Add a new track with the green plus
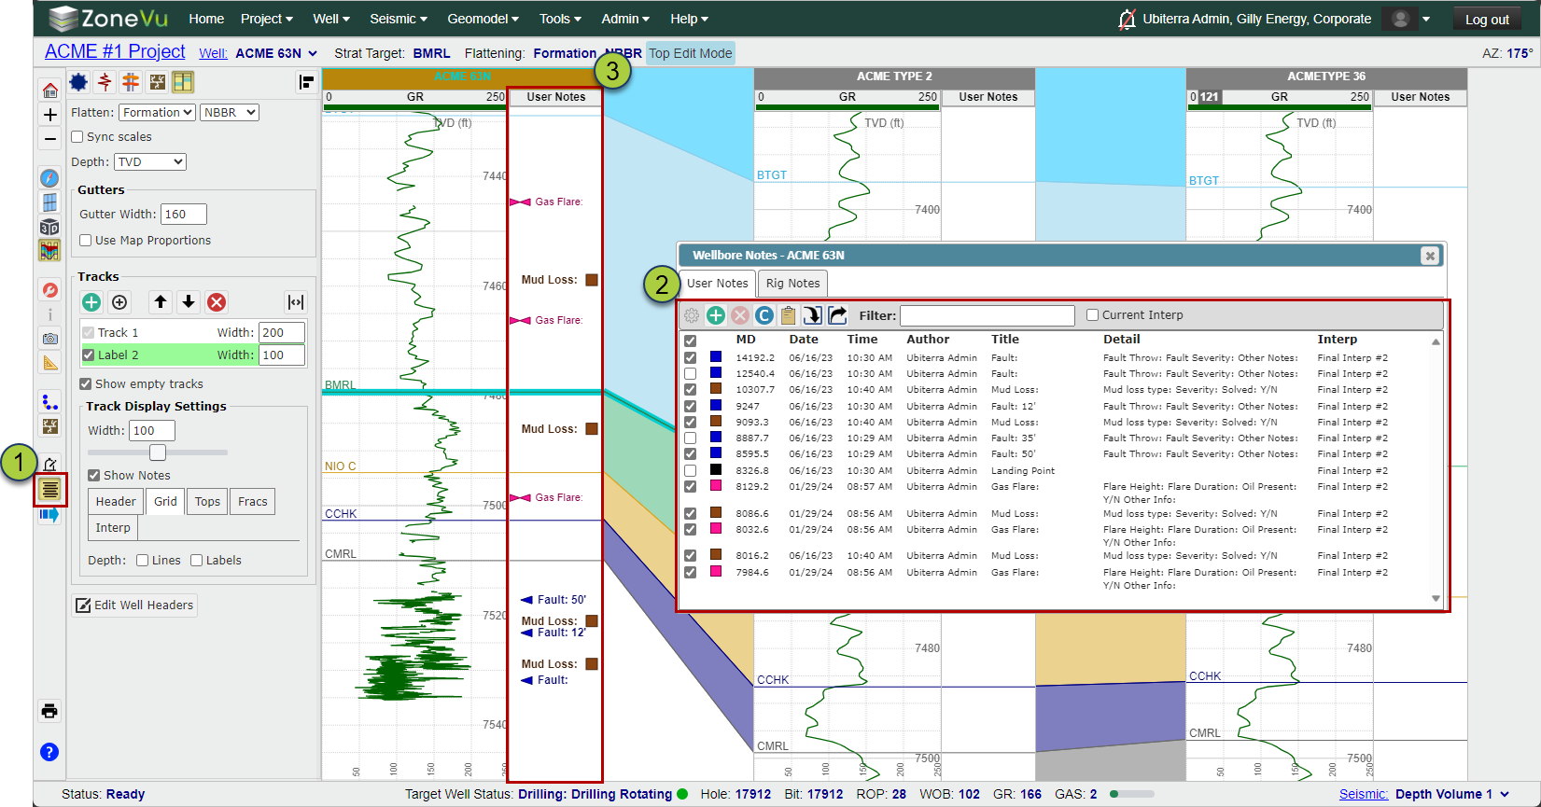The height and width of the screenshot is (807, 1541). tap(91, 302)
